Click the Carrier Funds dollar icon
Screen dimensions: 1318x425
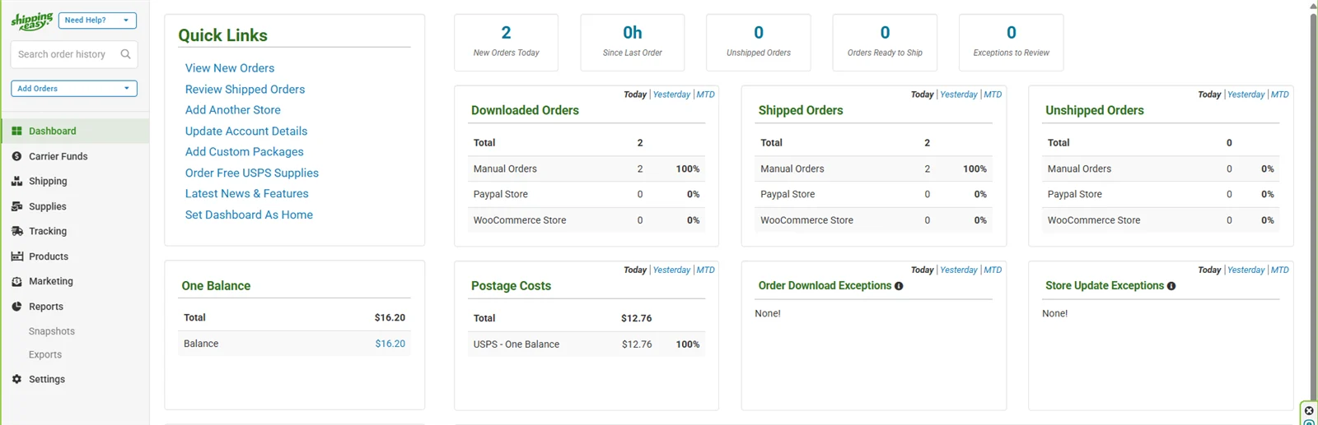(16, 156)
